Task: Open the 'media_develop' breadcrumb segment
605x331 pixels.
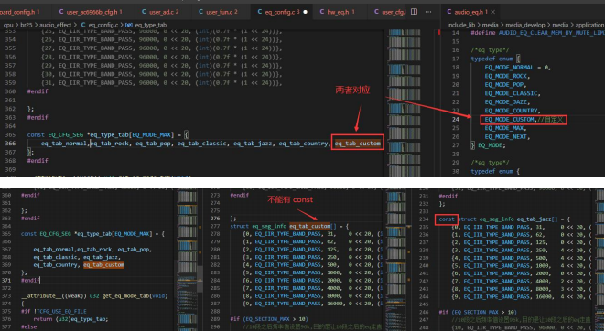Action: 525,25
